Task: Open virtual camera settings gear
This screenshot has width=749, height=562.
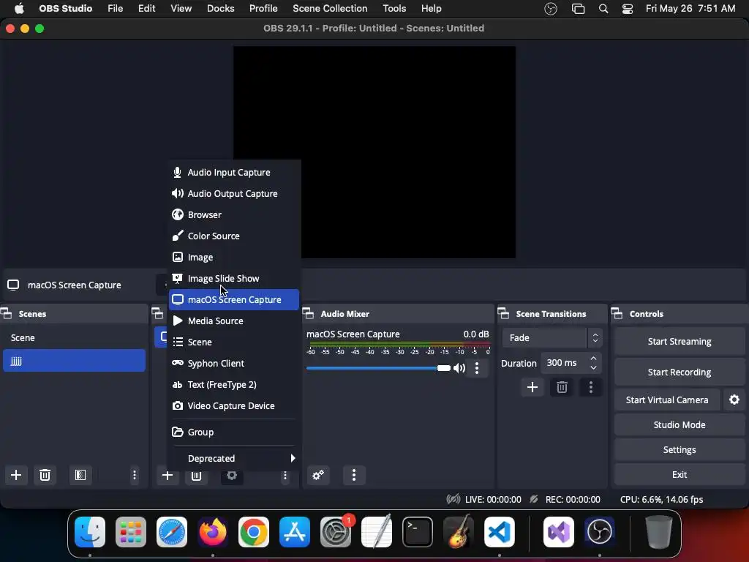Action: click(x=734, y=400)
